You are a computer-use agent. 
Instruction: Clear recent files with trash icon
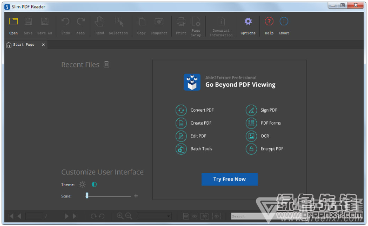[x=106, y=64]
